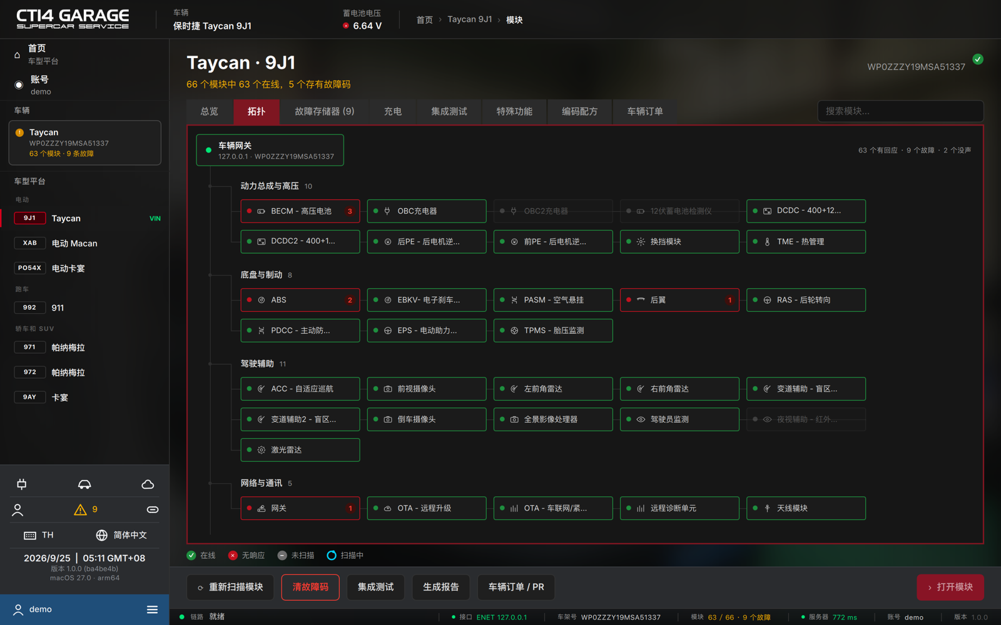
Task: Click the cloud icon in sidebar footer
Action: 148,484
